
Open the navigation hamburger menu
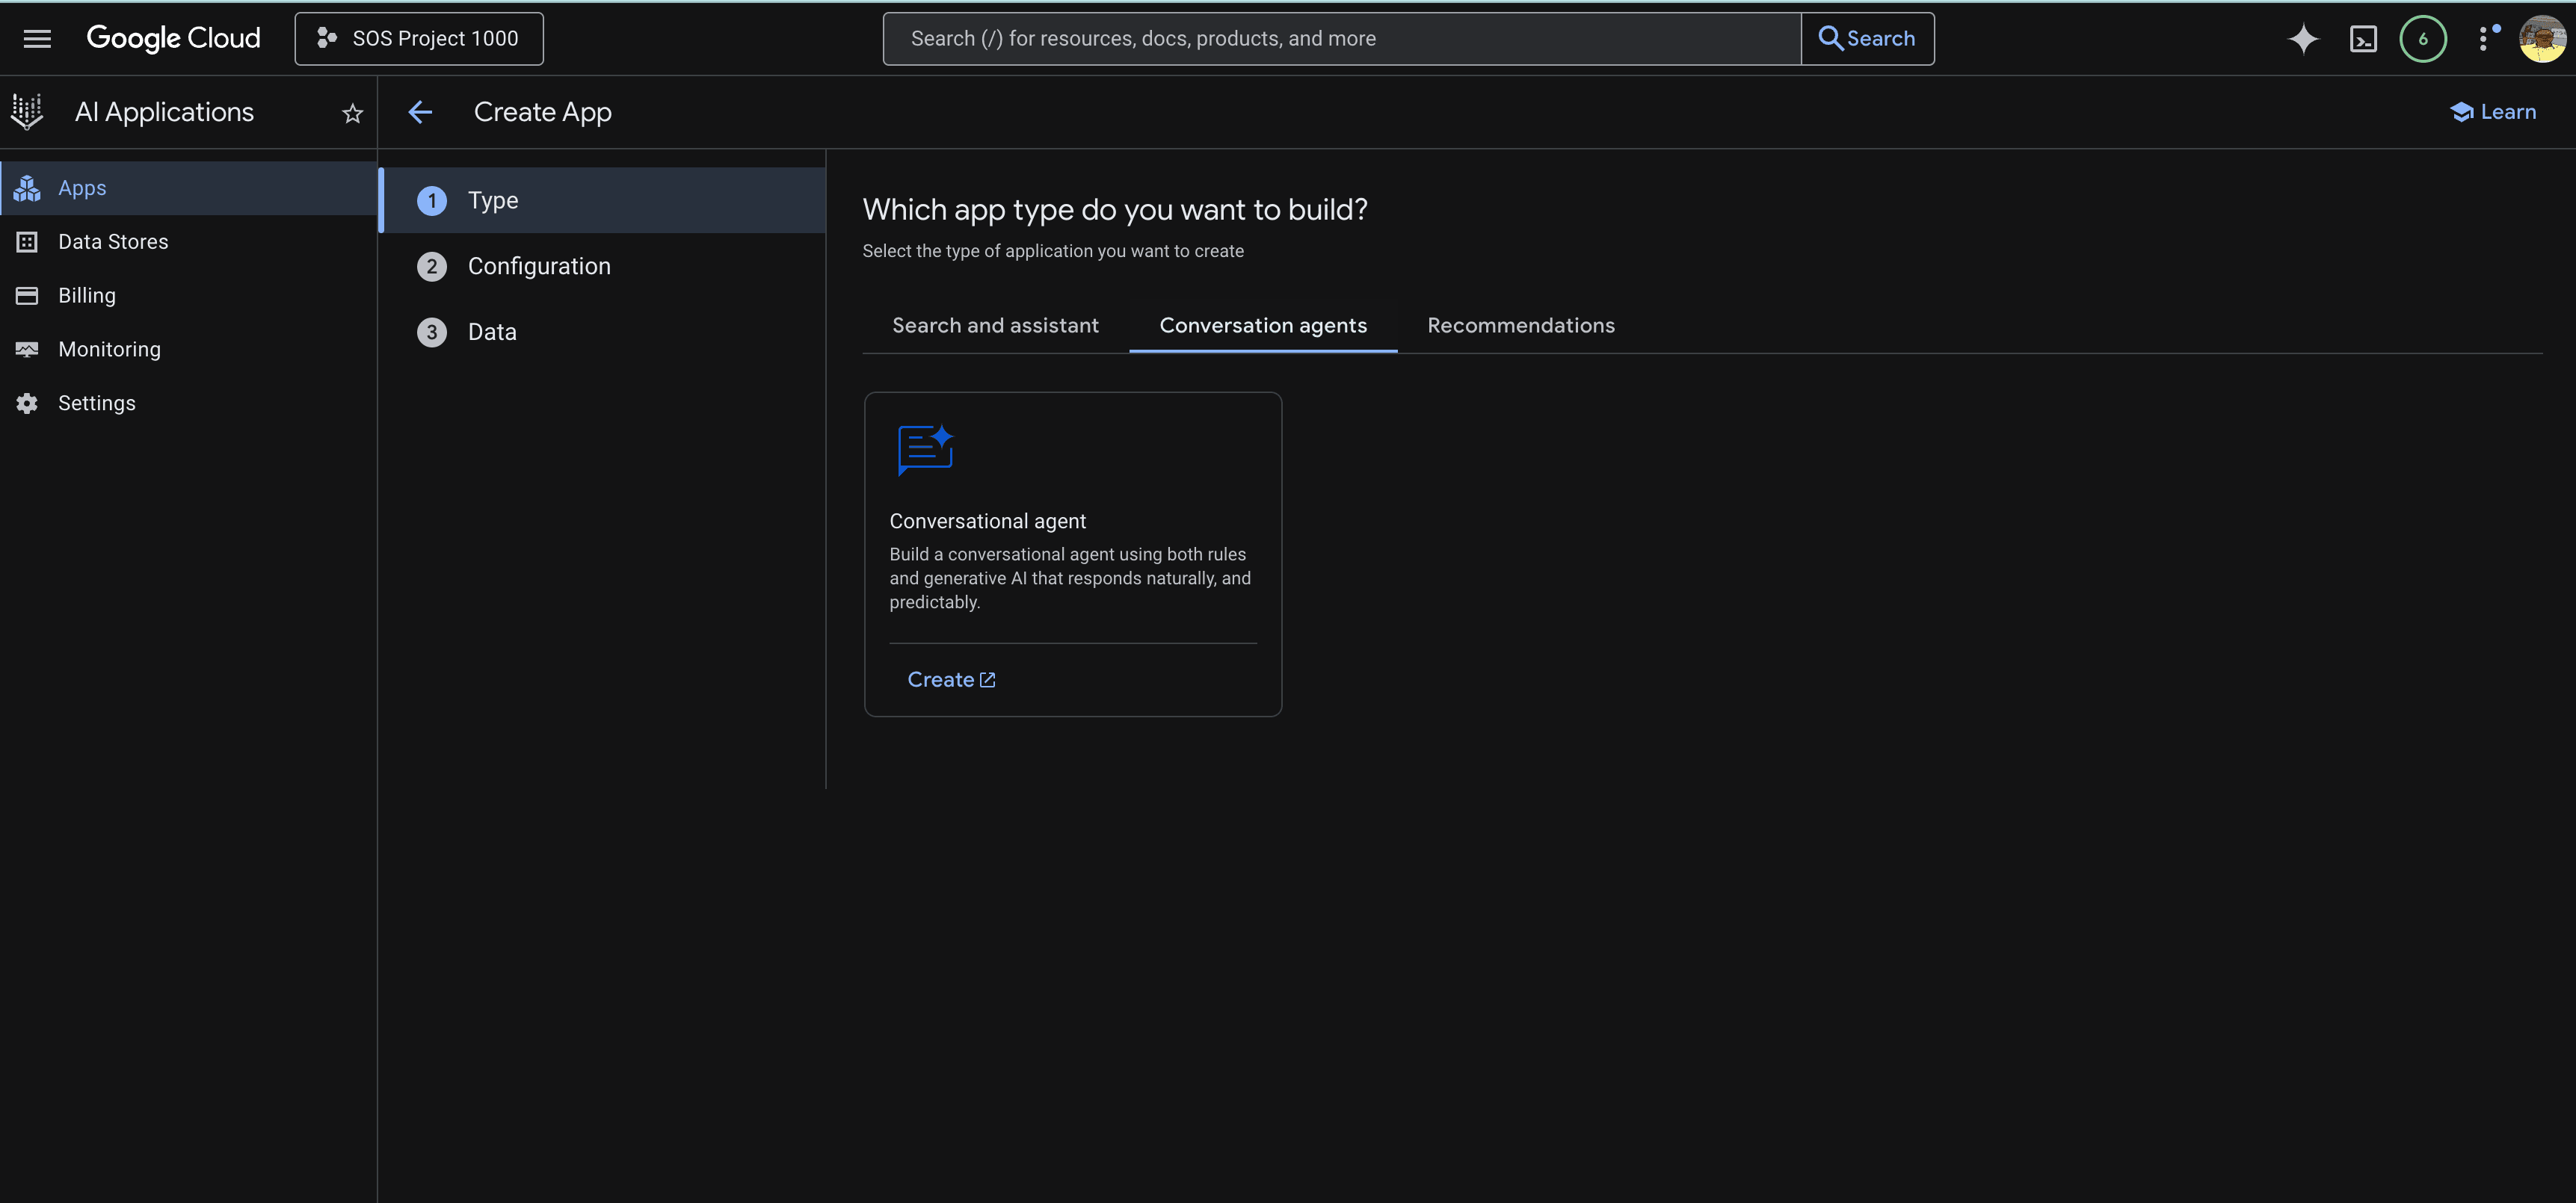tap(37, 38)
